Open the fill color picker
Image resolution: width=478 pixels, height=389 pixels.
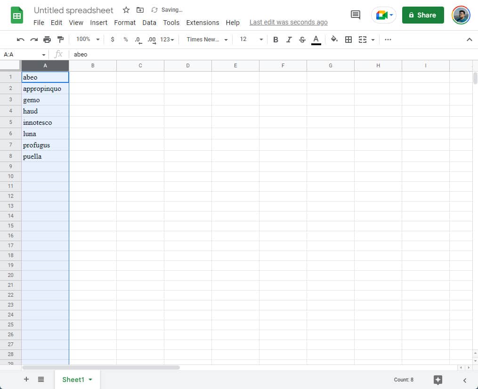coord(334,39)
